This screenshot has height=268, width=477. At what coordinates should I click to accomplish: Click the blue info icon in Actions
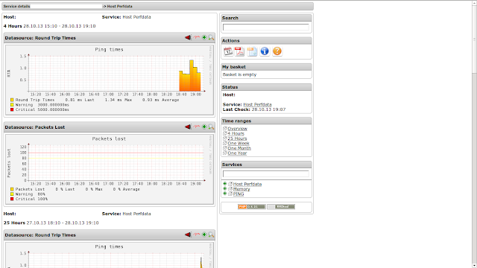[265, 51]
